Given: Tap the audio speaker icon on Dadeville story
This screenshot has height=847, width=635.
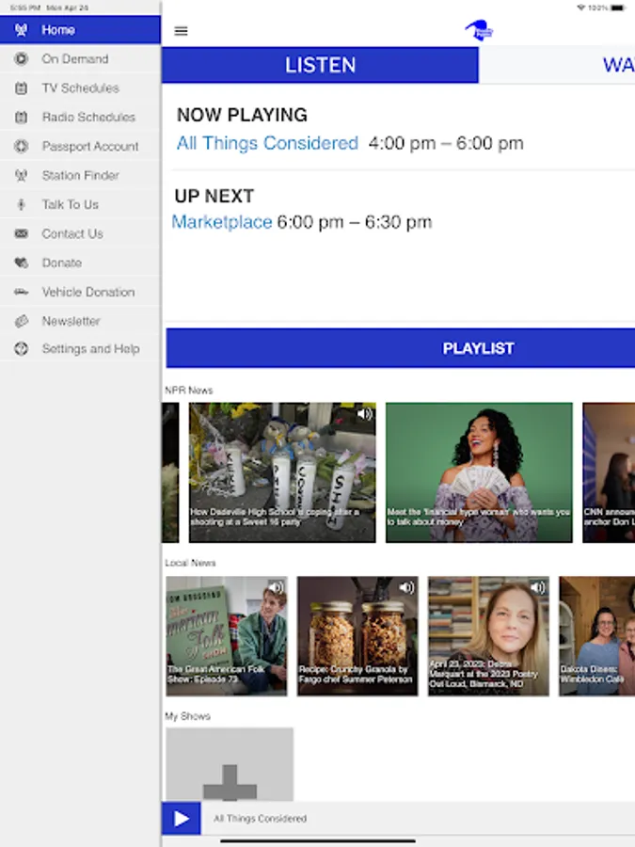Looking at the screenshot, I should coord(364,414).
